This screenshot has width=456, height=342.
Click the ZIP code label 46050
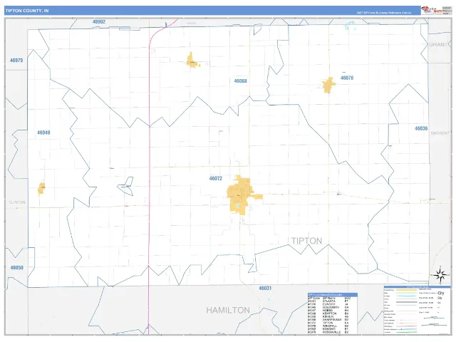[x=16, y=268]
